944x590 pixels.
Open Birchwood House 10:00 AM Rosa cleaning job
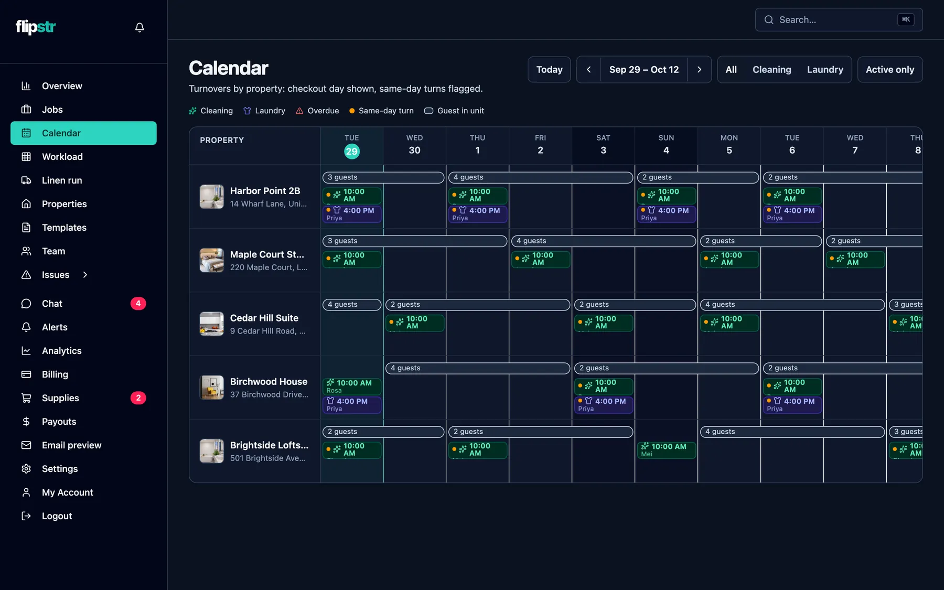pyautogui.click(x=351, y=387)
